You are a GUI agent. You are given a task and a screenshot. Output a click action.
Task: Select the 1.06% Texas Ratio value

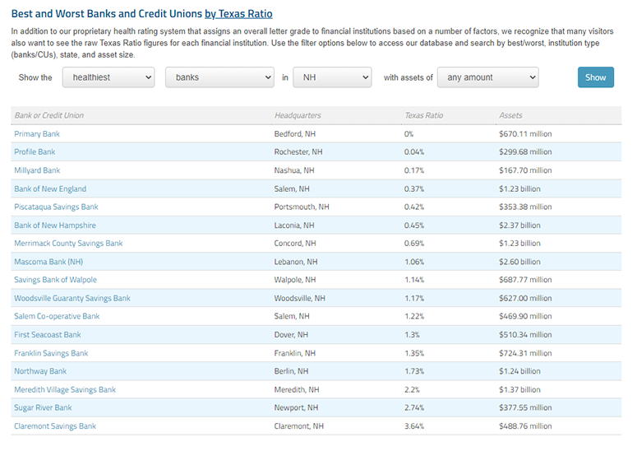click(414, 262)
